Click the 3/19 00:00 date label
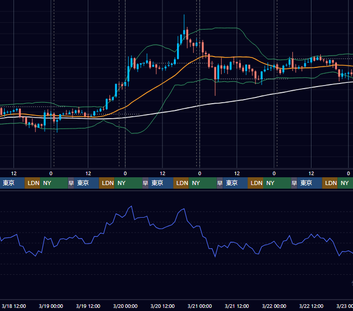This screenshot has width=353, height=311. [x=51, y=306]
